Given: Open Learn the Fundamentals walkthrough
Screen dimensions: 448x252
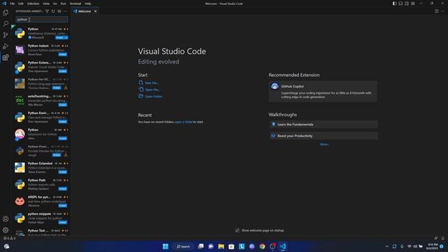Looking at the screenshot, I should pyautogui.click(x=323, y=125).
